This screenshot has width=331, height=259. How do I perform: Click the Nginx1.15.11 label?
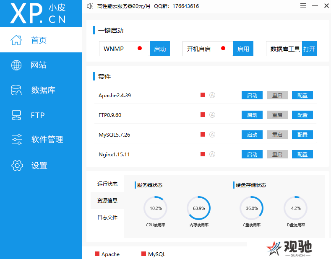click(114, 155)
